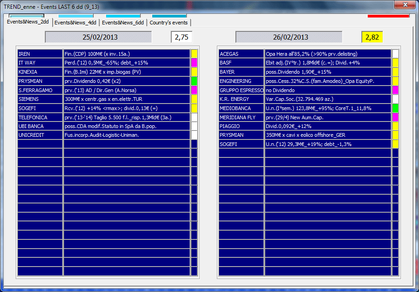Click 'Perd.('12) 0,5M€_-65%; debt_+15%' event

(x=106, y=63)
